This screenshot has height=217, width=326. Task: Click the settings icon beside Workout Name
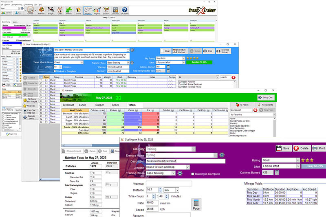[x=132, y=50]
